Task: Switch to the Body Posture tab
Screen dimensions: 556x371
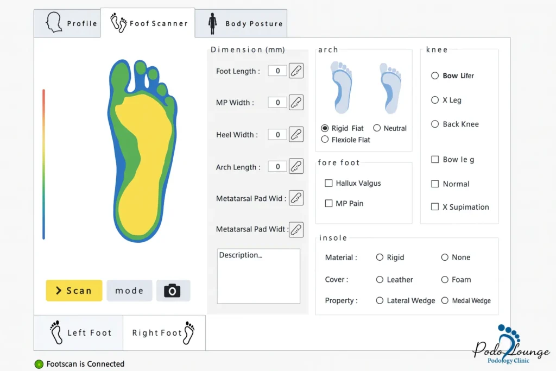Action: 241,23
